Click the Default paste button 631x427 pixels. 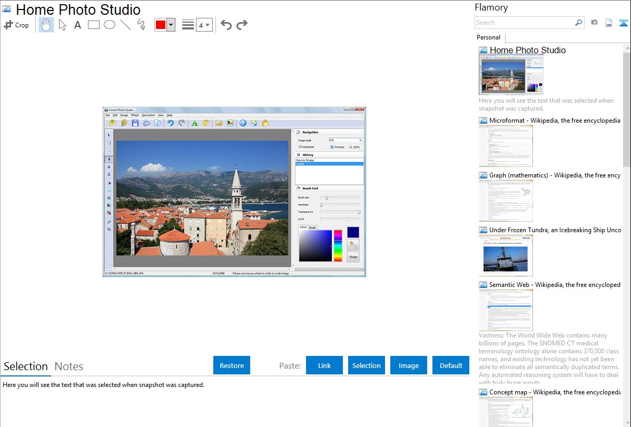pos(451,365)
